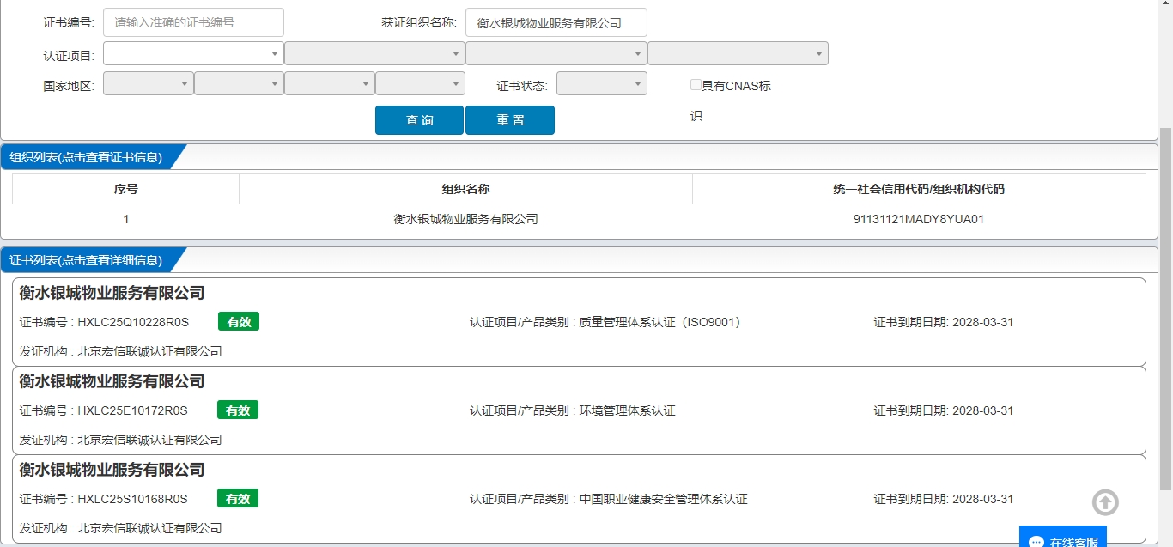This screenshot has height=547, width=1173.
Task: Open the 证书状态 dropdown
Action: (601, 83)
